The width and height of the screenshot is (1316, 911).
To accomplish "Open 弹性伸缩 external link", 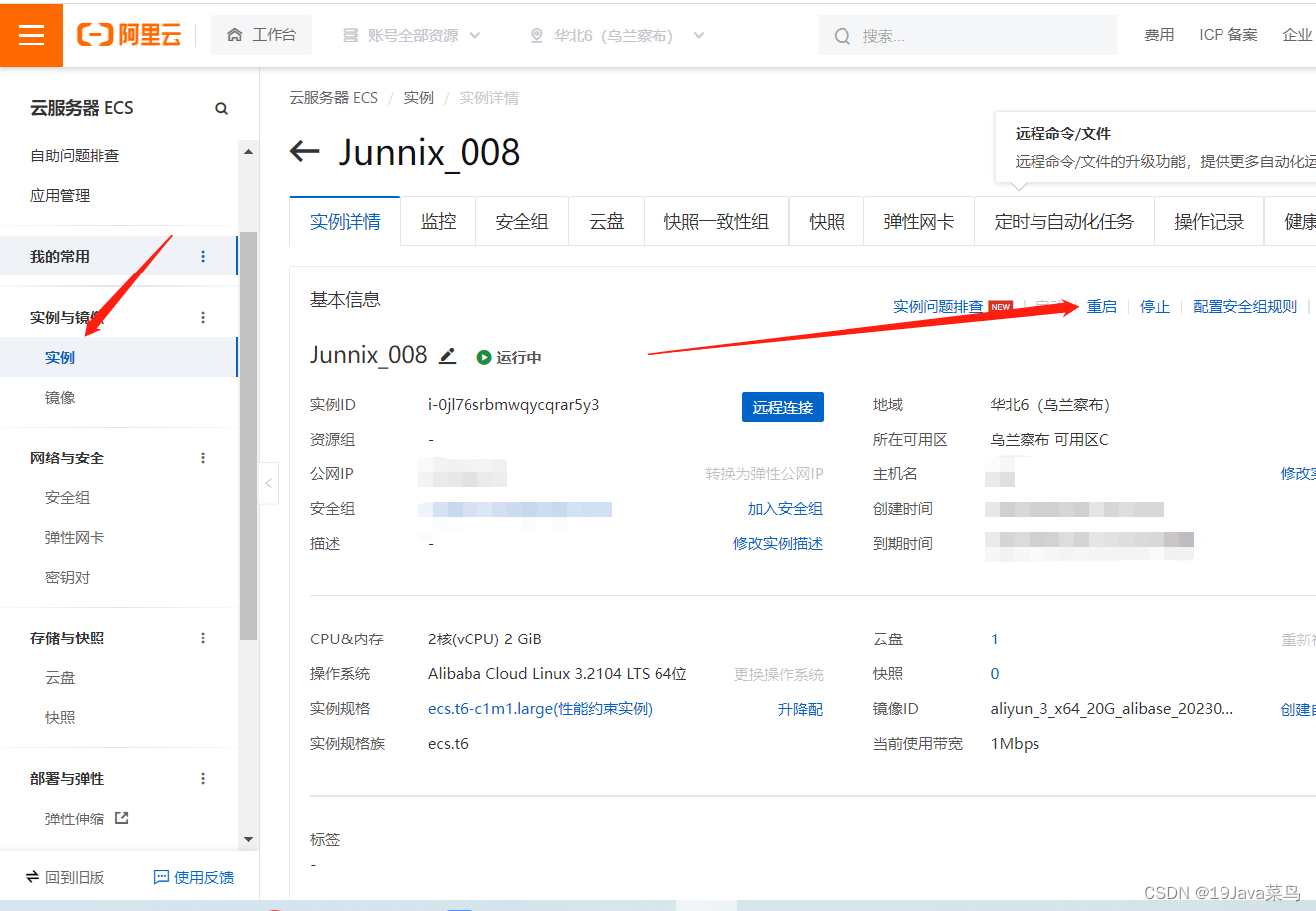I will [87, 819].
